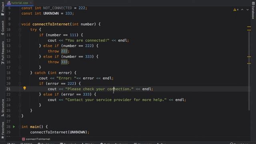Image resolution: width=256 pixels, height=144 pixels.
Task: Click the number parameter on line 9
Action: coord(87,24)
